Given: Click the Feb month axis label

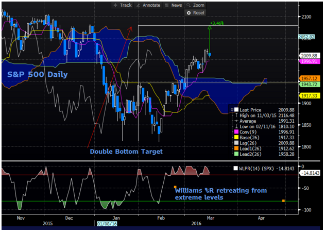Looking at the screenshot, I should pyautogui.click(x=161, y=218).
